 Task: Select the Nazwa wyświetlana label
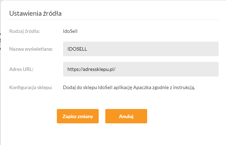tap(31, 49)
